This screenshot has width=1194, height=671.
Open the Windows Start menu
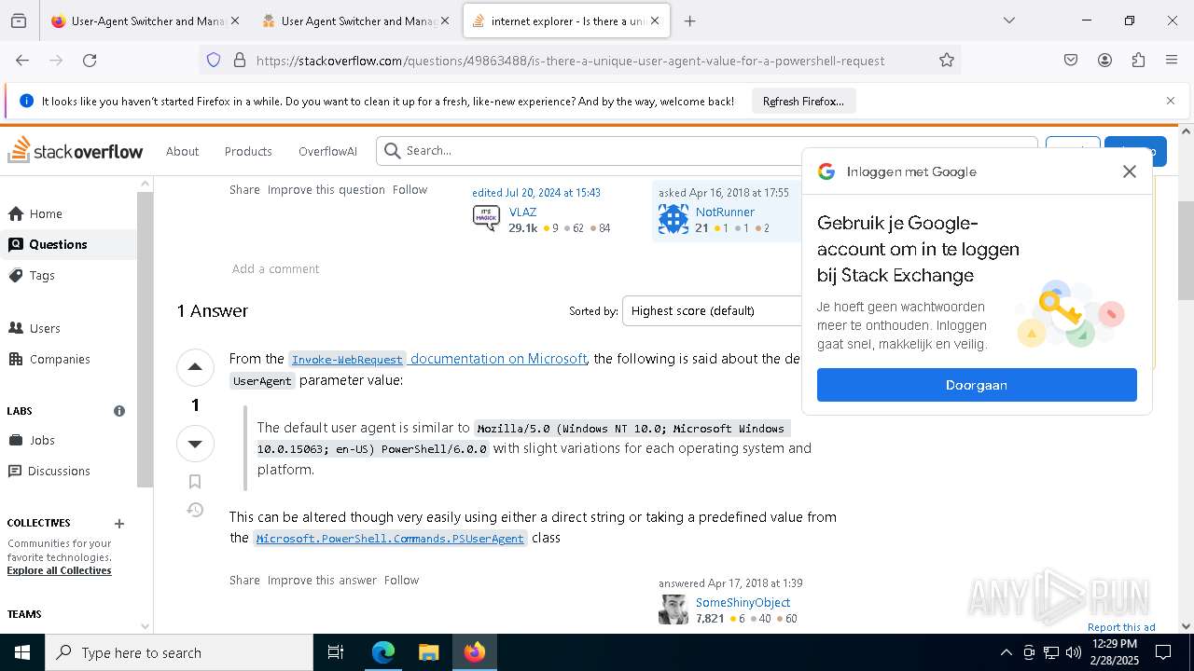click(22, 652)
